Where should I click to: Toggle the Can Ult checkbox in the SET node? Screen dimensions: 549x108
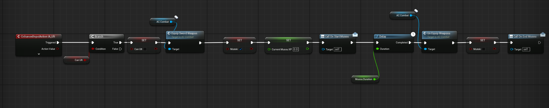click(x=145, y=49)
